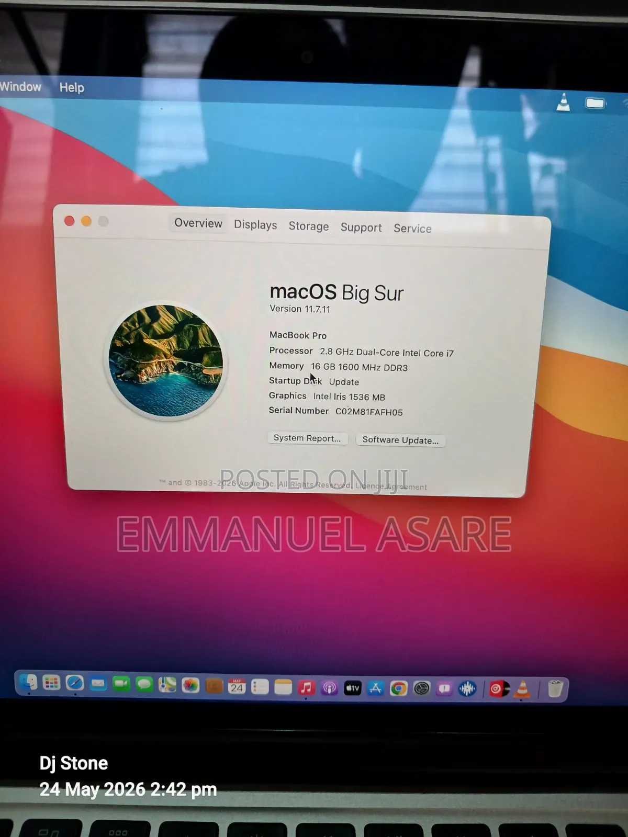
Task: Switch to the Displays tab
Action: coord(255,225)
